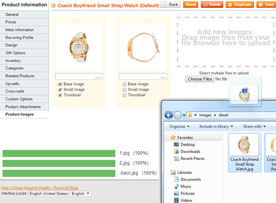
Task: Uncheck Thumbnail for first watch image
Action: click(60, 95)
